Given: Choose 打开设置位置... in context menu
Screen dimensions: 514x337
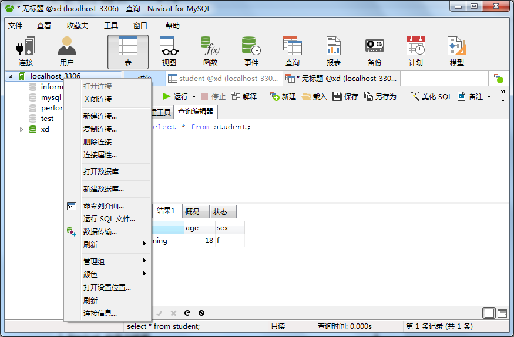Looking at the screenshot, I should tap(107, 287).
